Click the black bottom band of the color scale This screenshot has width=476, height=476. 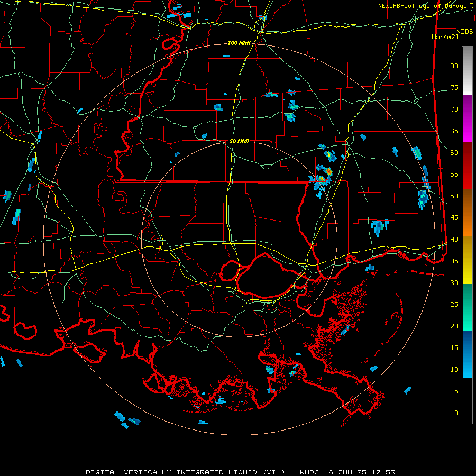click(x=467, y=401)
